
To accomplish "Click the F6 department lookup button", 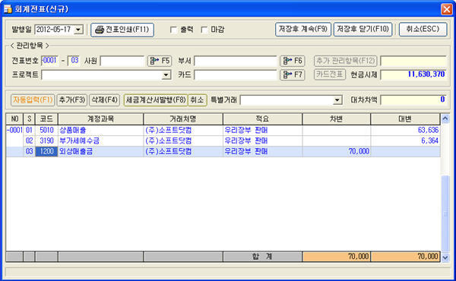I will click(293, 61).
